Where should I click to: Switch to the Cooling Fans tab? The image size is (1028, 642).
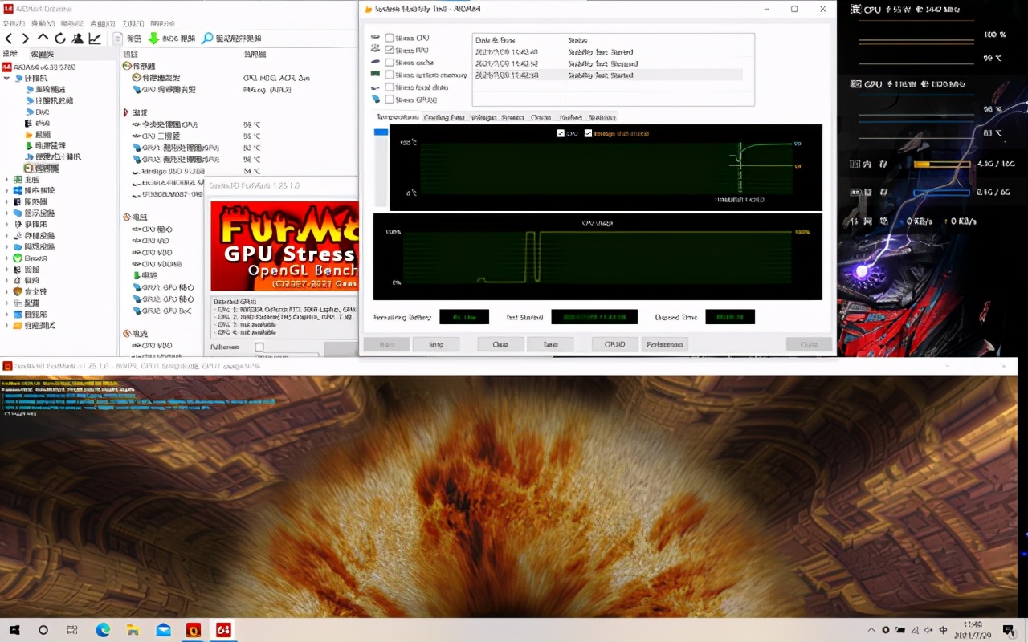click(x=444, y=117)
